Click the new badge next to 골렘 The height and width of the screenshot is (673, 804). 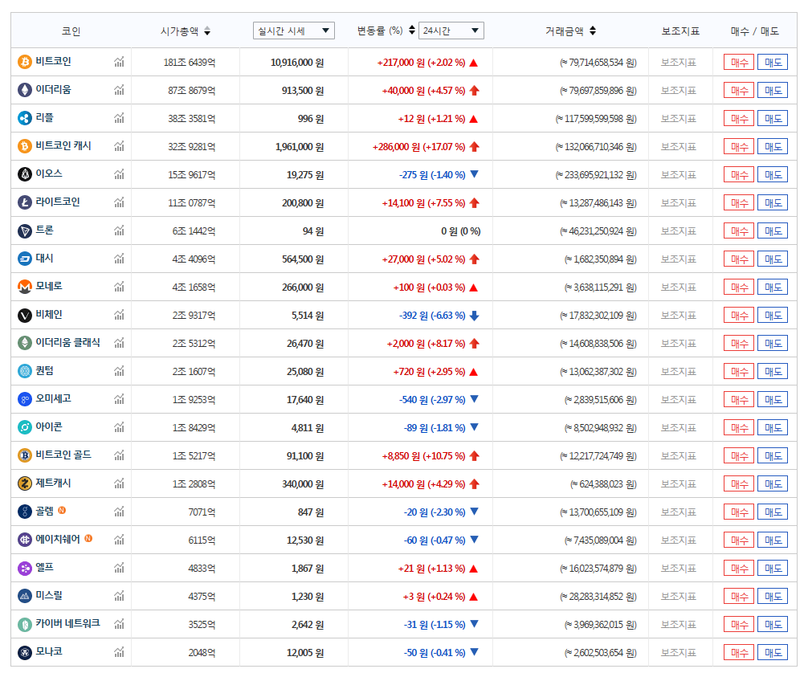pyautogui.click(x=62, y=511)
